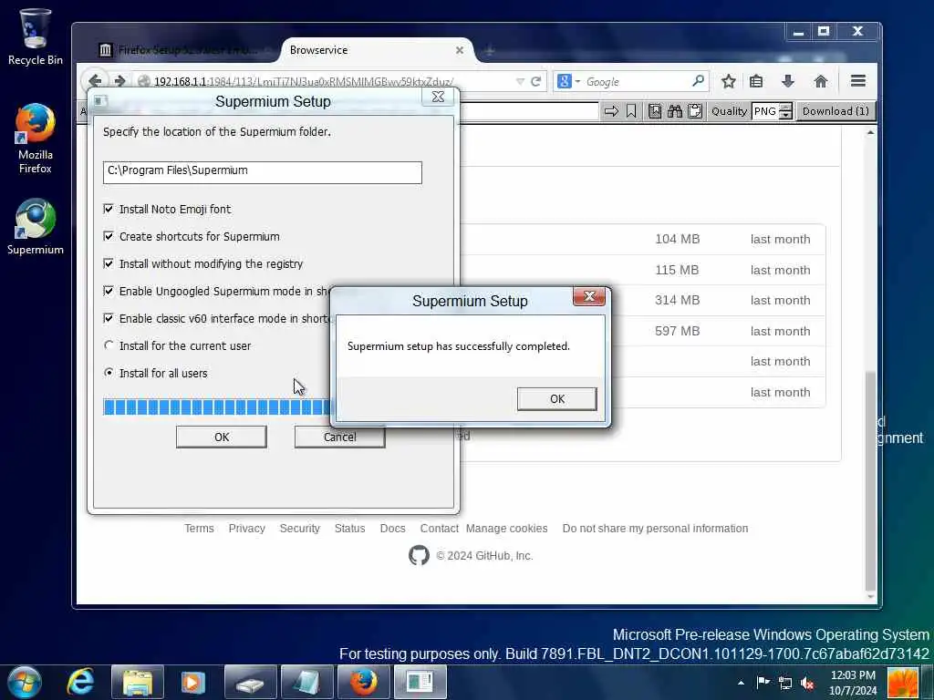The width and height of the screenshot is (934, 700).
Task: Open the Firefox downloads arrow
Action: [788, 81]
